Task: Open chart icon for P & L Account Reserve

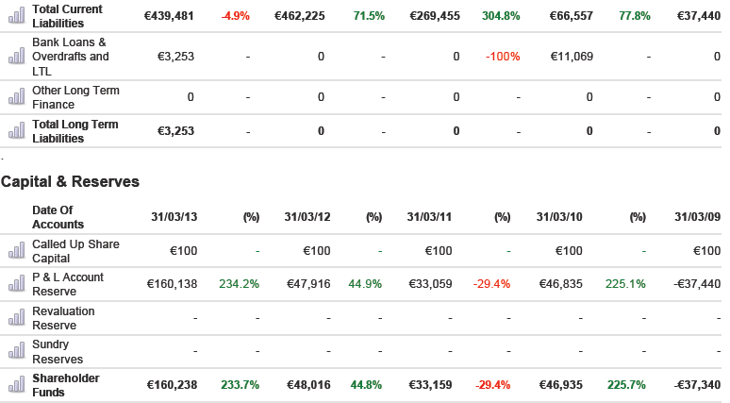Action: click(x=16, y=284)
